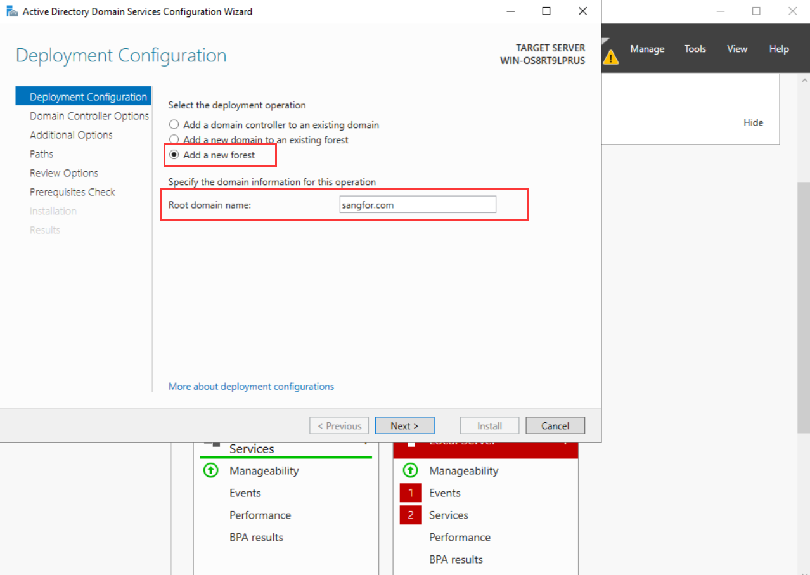The width and height of the screenshot is (810, 575).
Task: Open the Help menu
Action: click(x=778, y=49)
